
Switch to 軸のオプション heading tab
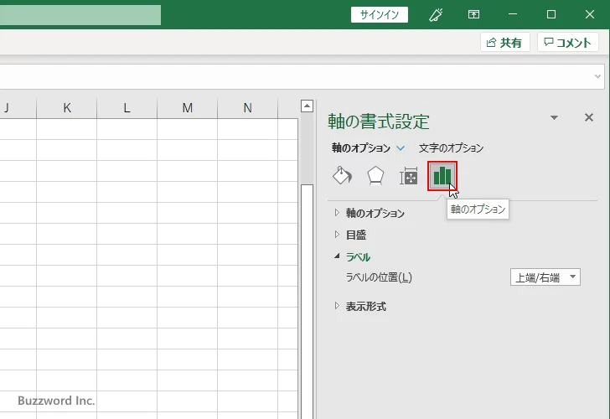(360, 147)
